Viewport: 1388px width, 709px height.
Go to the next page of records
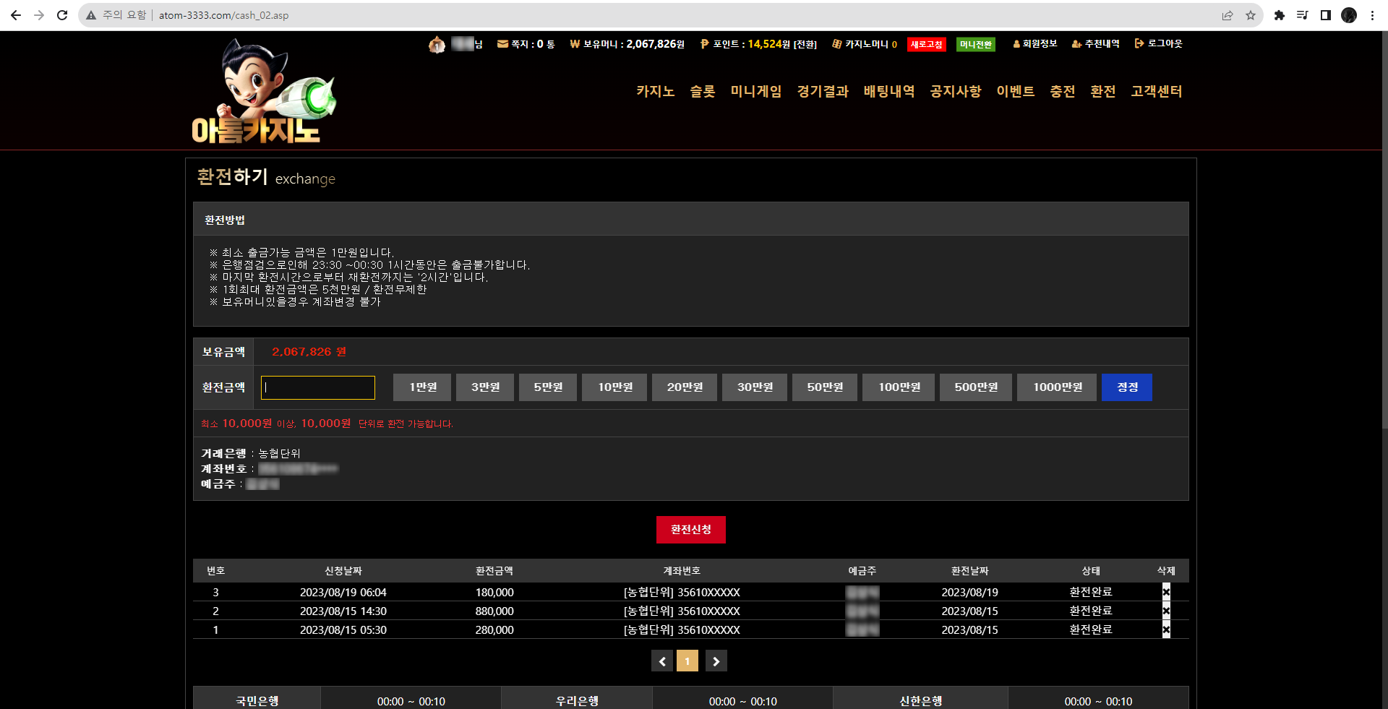tap(716, 661)
